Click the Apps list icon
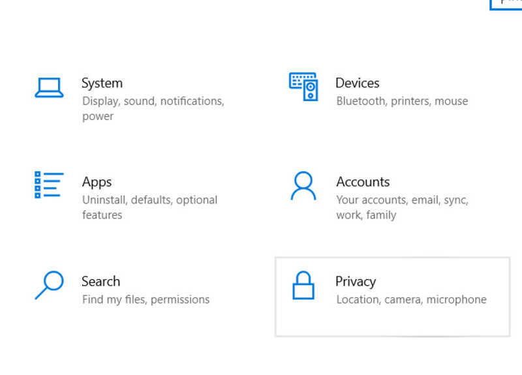 pos(49,185)
